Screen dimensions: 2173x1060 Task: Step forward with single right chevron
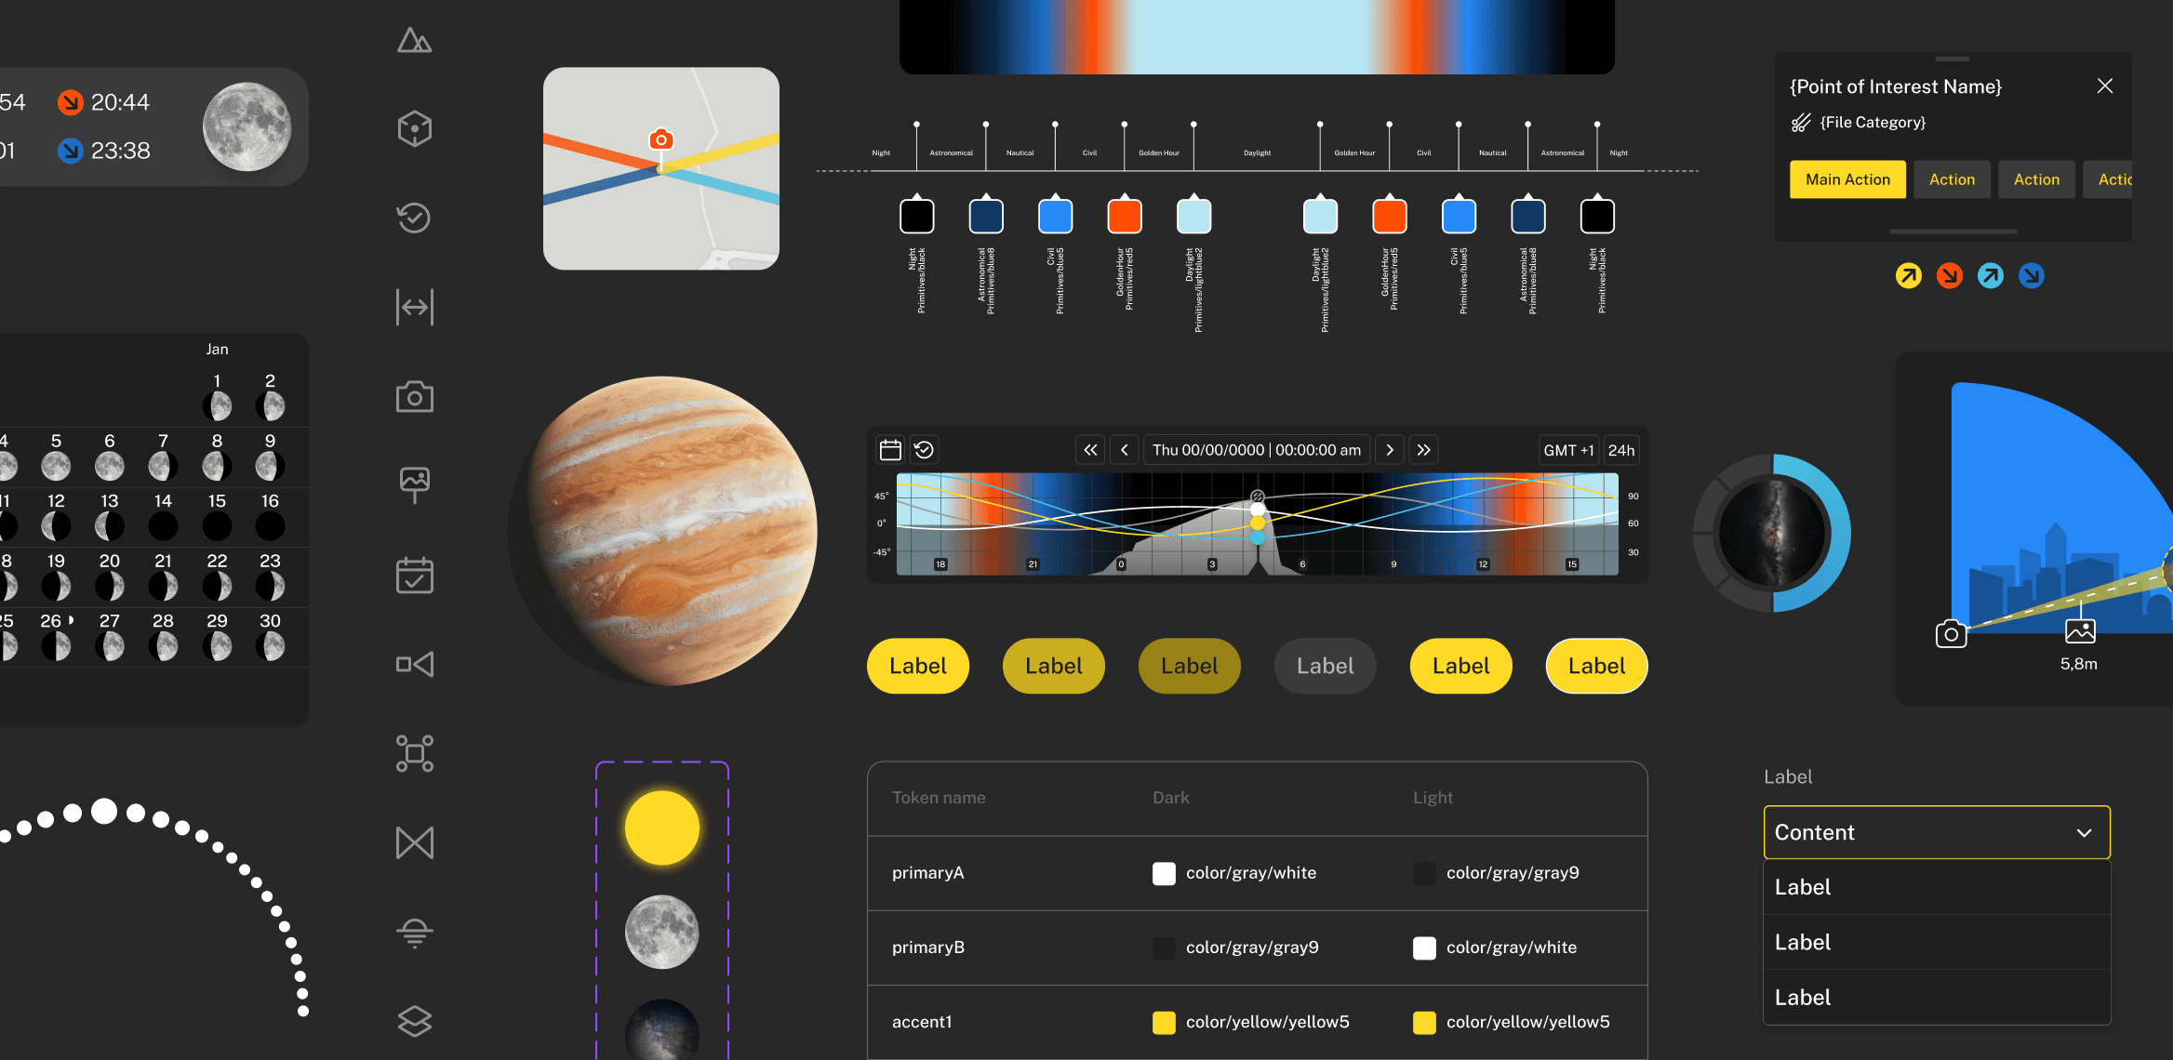[1390, 450]
